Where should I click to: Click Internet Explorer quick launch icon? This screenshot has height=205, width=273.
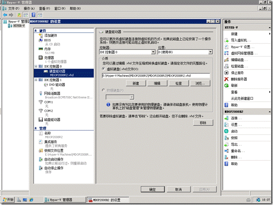[31, 200]
